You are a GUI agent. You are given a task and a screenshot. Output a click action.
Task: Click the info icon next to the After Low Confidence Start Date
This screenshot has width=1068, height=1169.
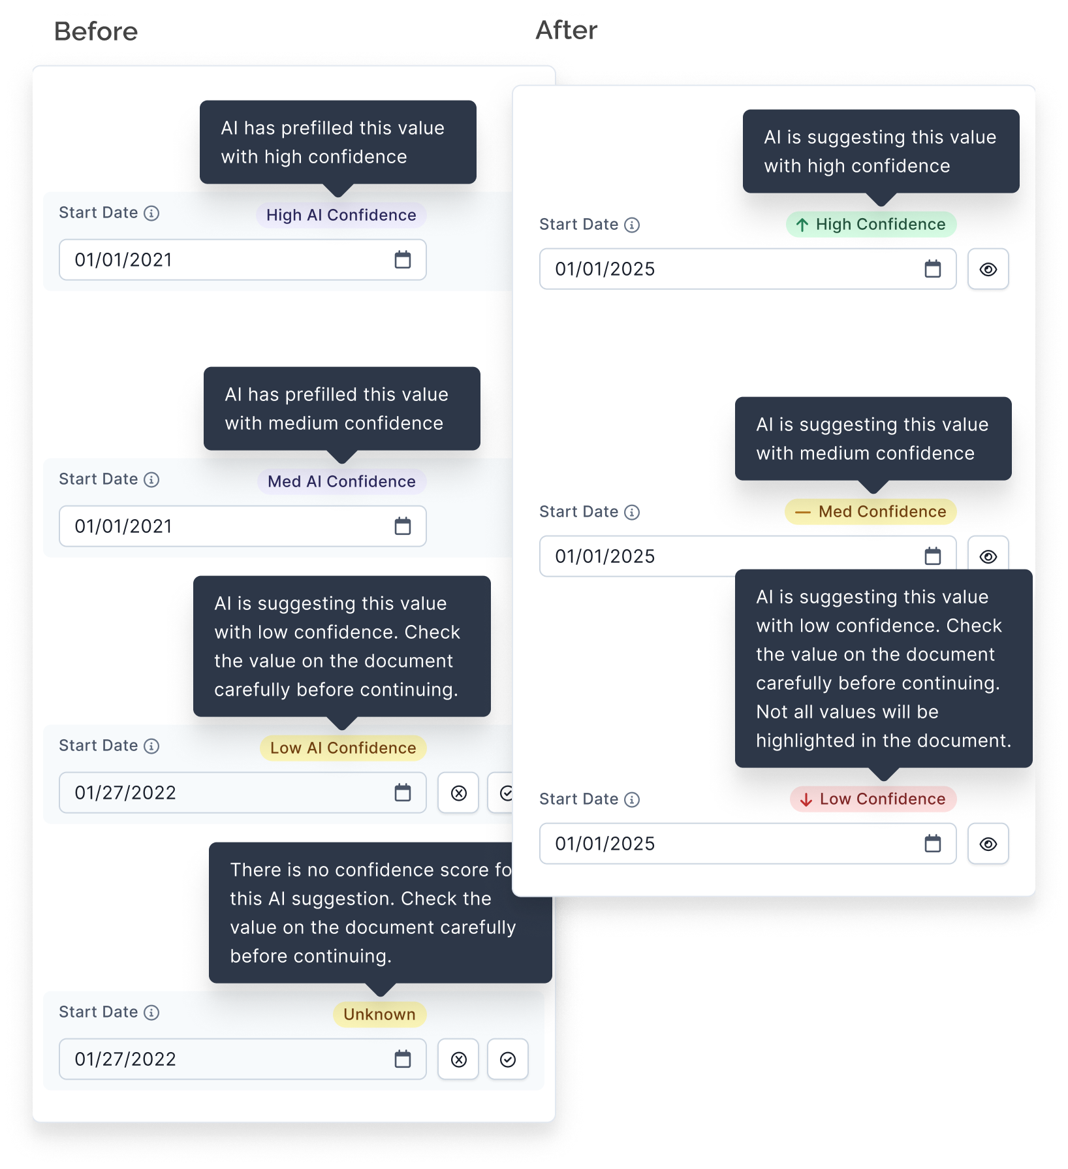[632, 799]
